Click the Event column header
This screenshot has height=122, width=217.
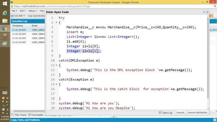pos(38,26)
